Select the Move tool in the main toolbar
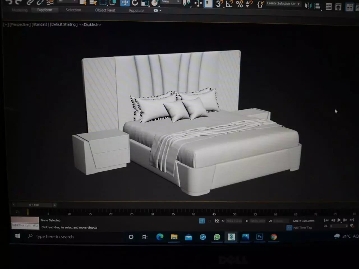Image resolution: width=359 pixels, height=269 pixels. click(x=125, y=3)
